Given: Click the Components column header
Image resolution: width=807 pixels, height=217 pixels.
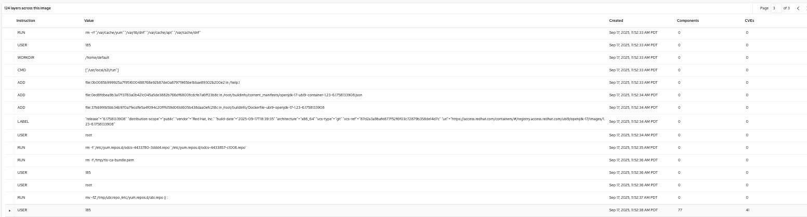Looking at the screenshot, I should point(687,20).
